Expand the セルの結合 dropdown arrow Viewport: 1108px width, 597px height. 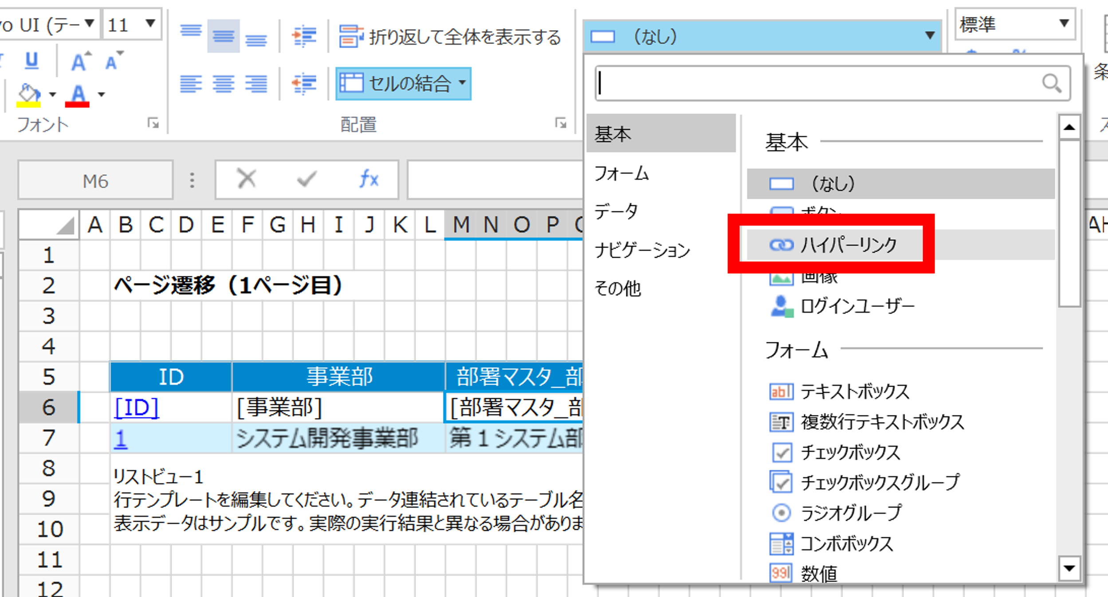pyautogui.click(x=463, y=83)
